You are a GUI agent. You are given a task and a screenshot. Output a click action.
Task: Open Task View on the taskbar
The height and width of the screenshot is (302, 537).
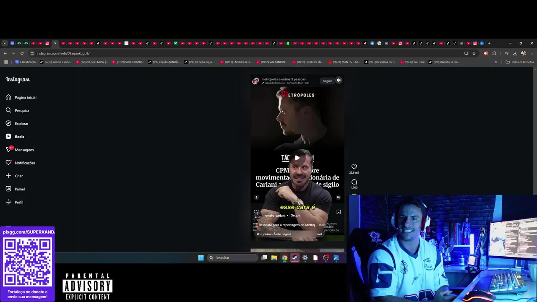264,258
